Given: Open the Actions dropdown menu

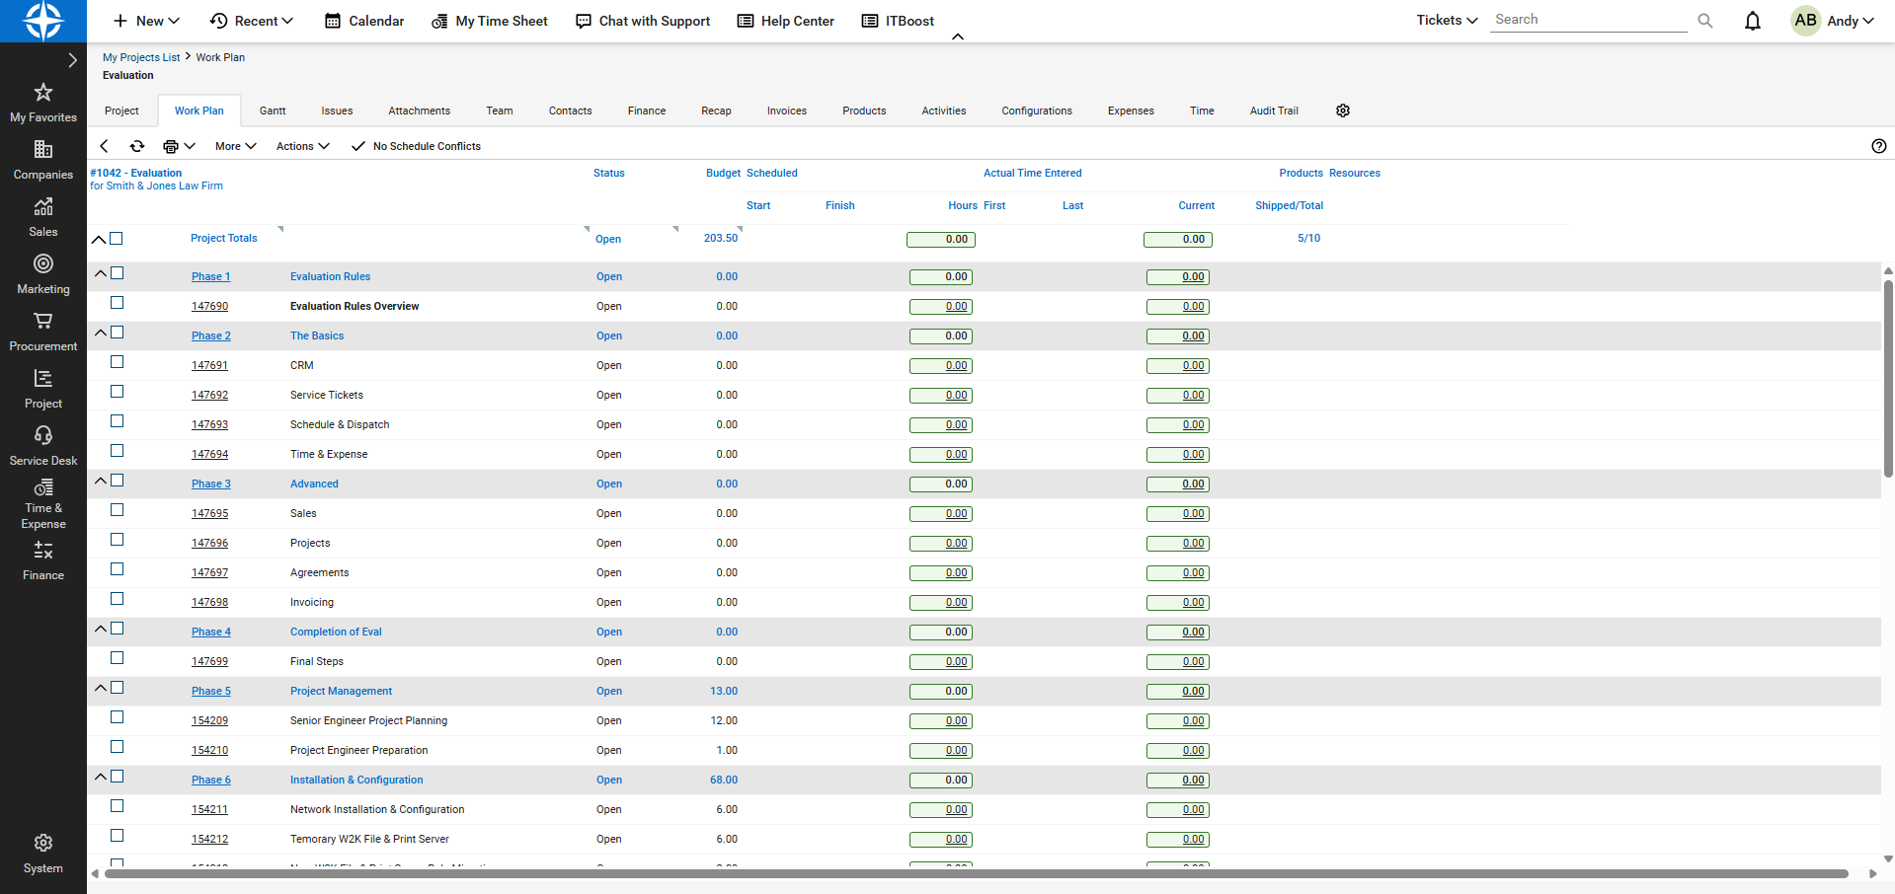Looking at the screenshot, I should click(x=302, y=146).
